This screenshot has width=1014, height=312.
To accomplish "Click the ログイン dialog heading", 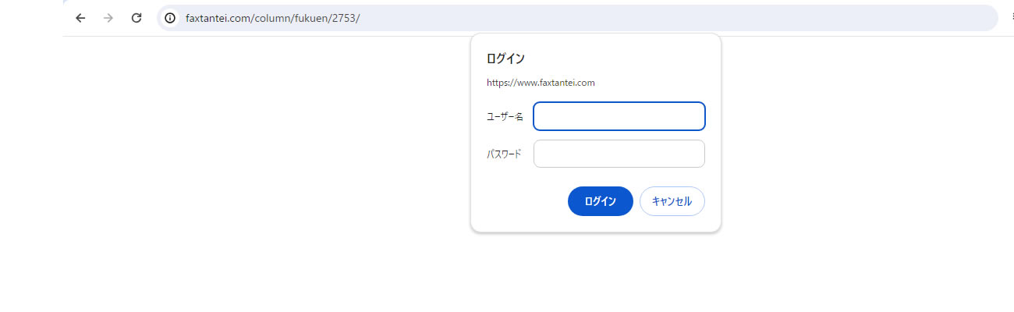I will [x=505, y=58].
